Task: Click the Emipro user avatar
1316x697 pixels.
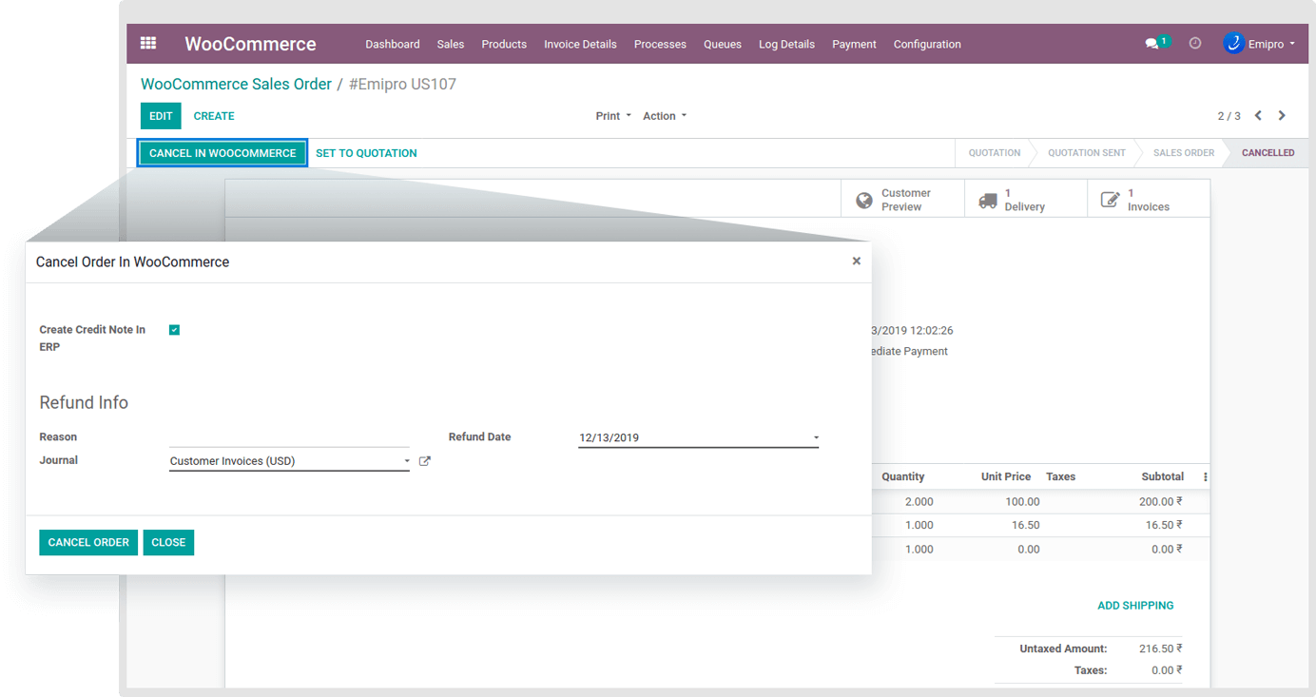Action: click(x=1233, y=44)
